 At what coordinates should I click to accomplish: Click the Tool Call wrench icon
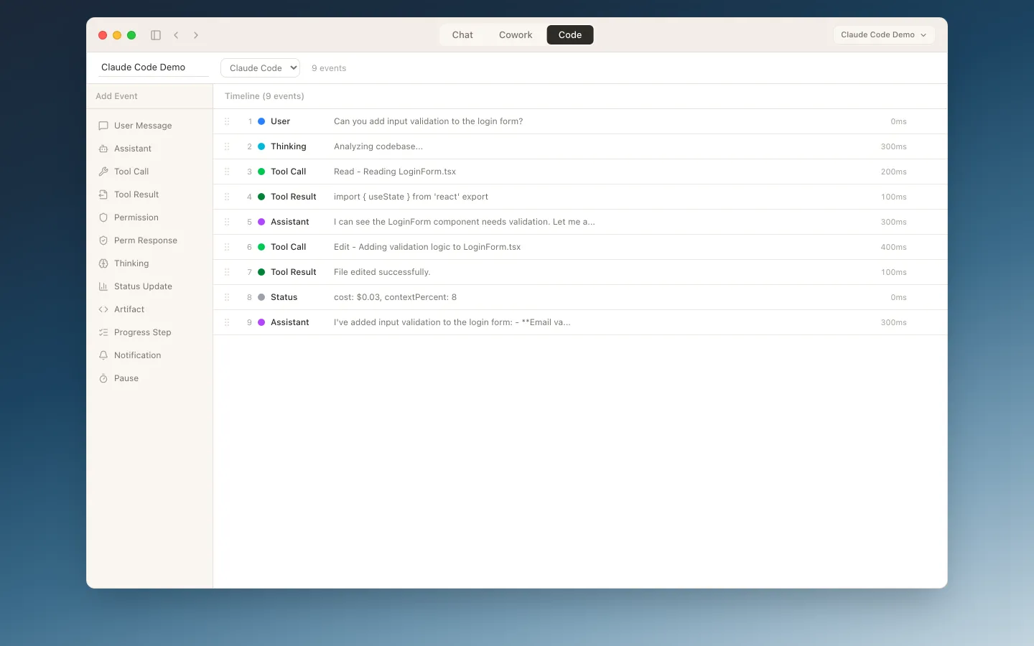(103, 172)
